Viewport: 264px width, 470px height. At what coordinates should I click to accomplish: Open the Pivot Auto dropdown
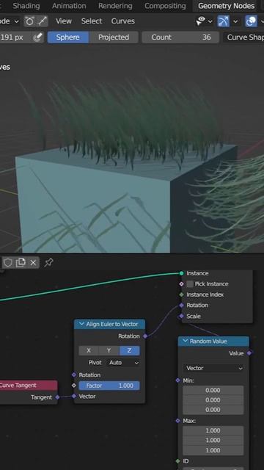pos(123,363)
